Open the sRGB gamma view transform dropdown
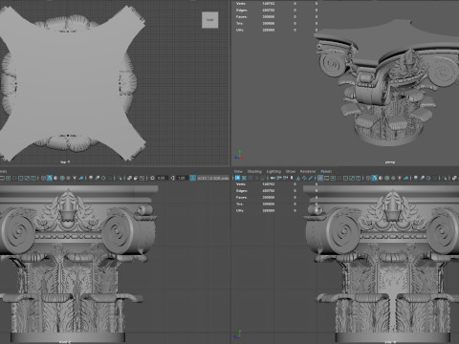 pos(213,178)
